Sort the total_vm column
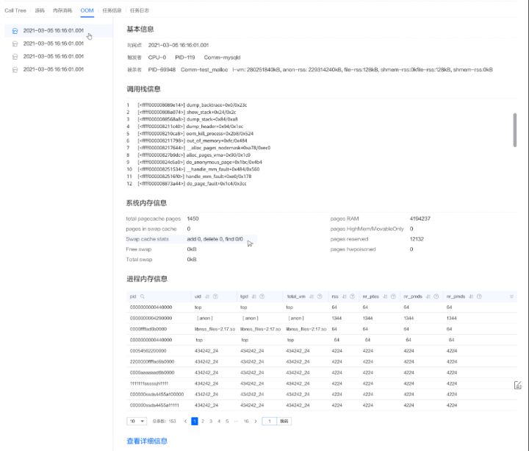The height and width of the screenshot is (451, 529). tap(312, 296)
